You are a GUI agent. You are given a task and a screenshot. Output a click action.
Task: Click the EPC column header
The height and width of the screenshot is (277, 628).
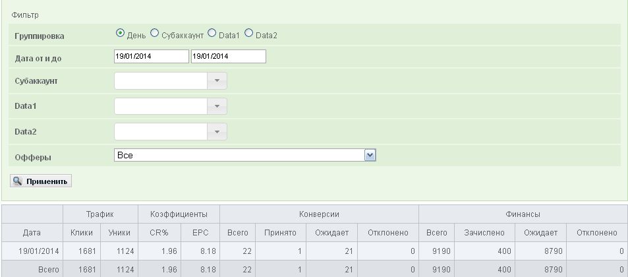[200, 233]
